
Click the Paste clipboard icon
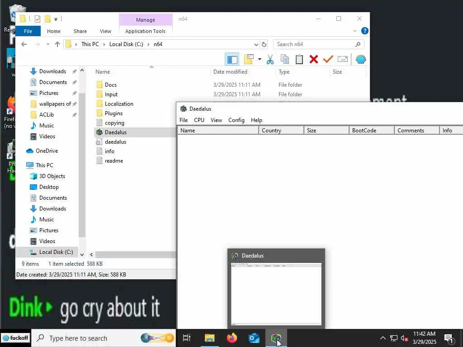tap(299, 59)
